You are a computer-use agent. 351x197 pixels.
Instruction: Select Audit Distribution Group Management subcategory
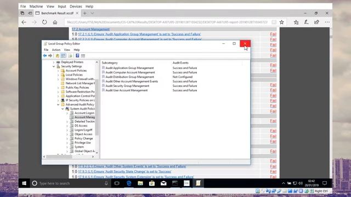tap(129, 77)
